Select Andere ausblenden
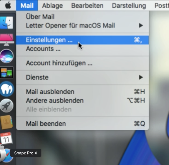Screen dimensions: 169x165 point(82,100)
